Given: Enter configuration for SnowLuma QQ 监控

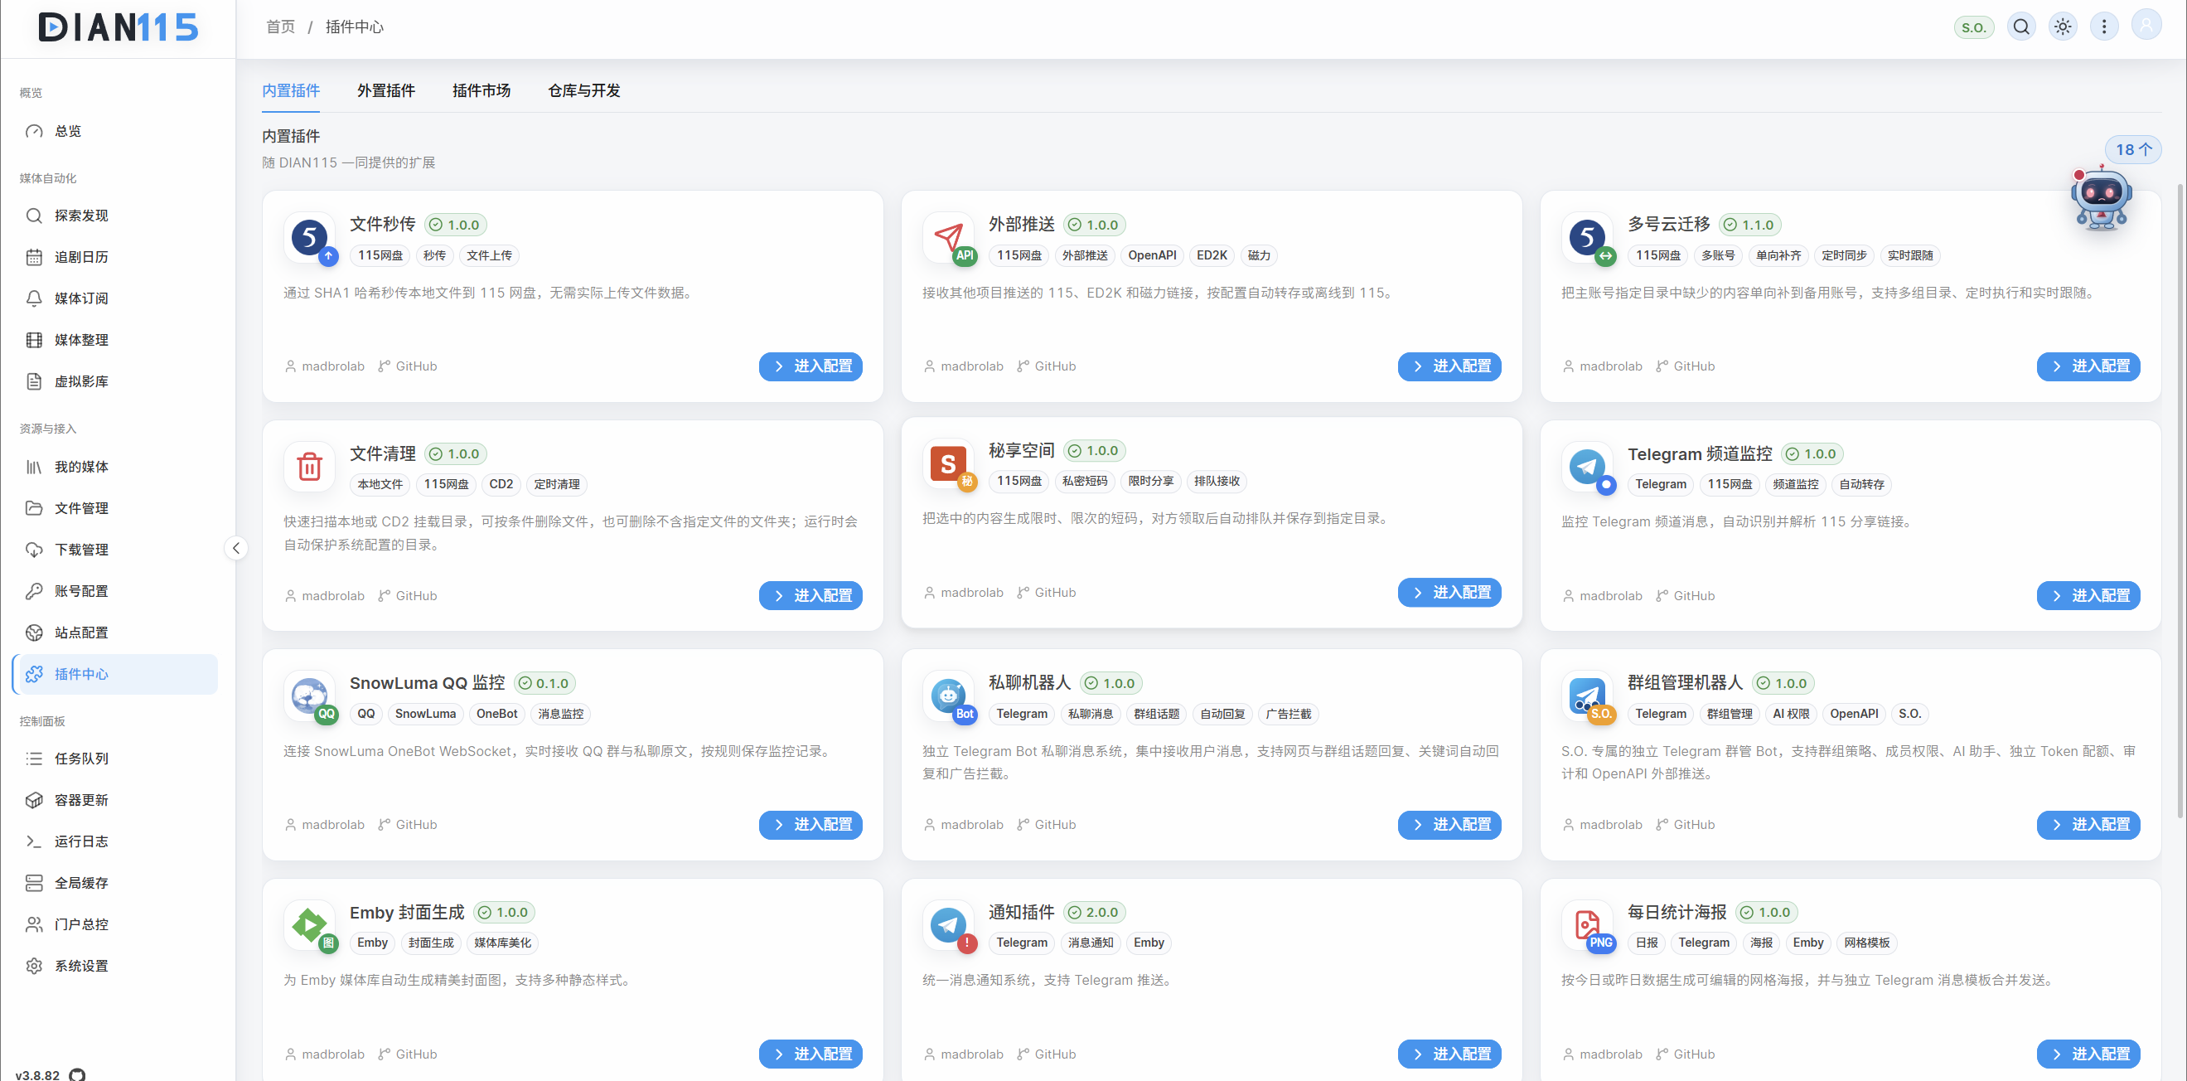Looking at the screenshot, I should click(810, 825).
